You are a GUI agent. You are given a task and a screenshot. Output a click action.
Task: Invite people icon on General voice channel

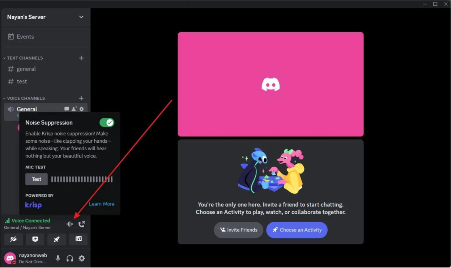(74, 109)
